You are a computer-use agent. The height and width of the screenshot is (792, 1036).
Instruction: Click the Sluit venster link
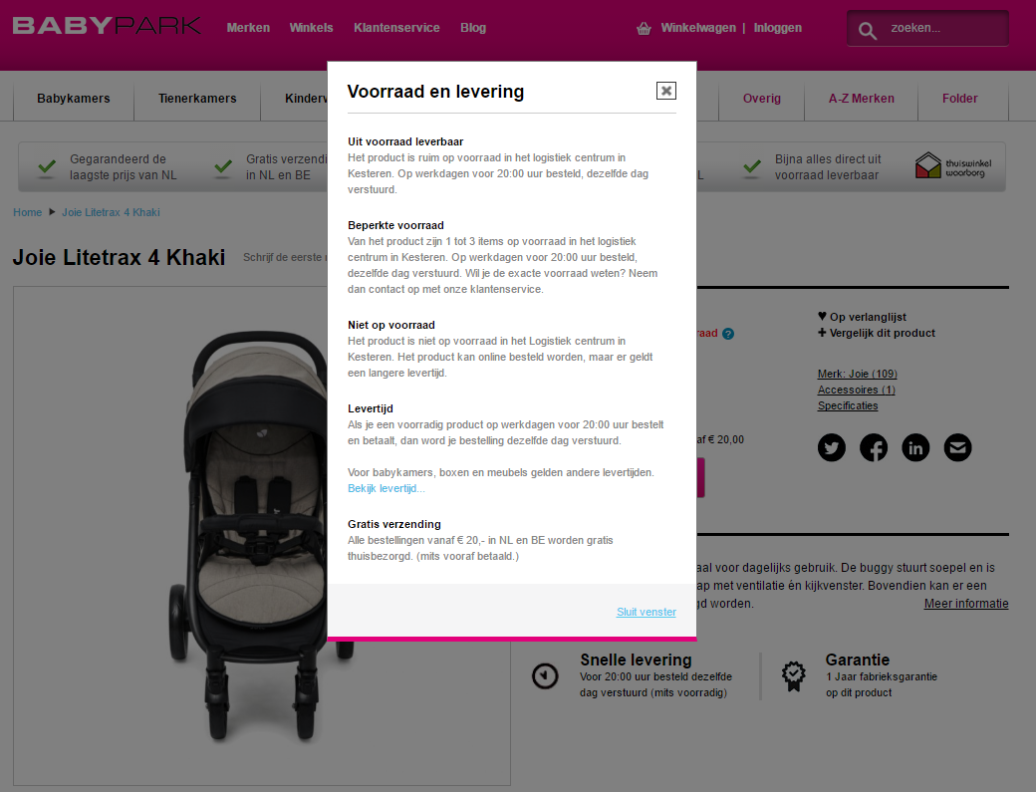point(646,612)
